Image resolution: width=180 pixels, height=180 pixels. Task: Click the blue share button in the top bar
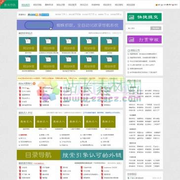[44, 15]
